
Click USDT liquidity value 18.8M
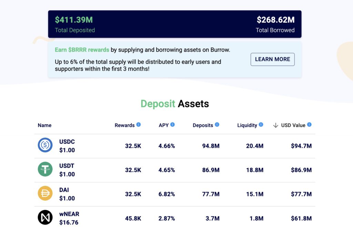click(x=255, y=170)
